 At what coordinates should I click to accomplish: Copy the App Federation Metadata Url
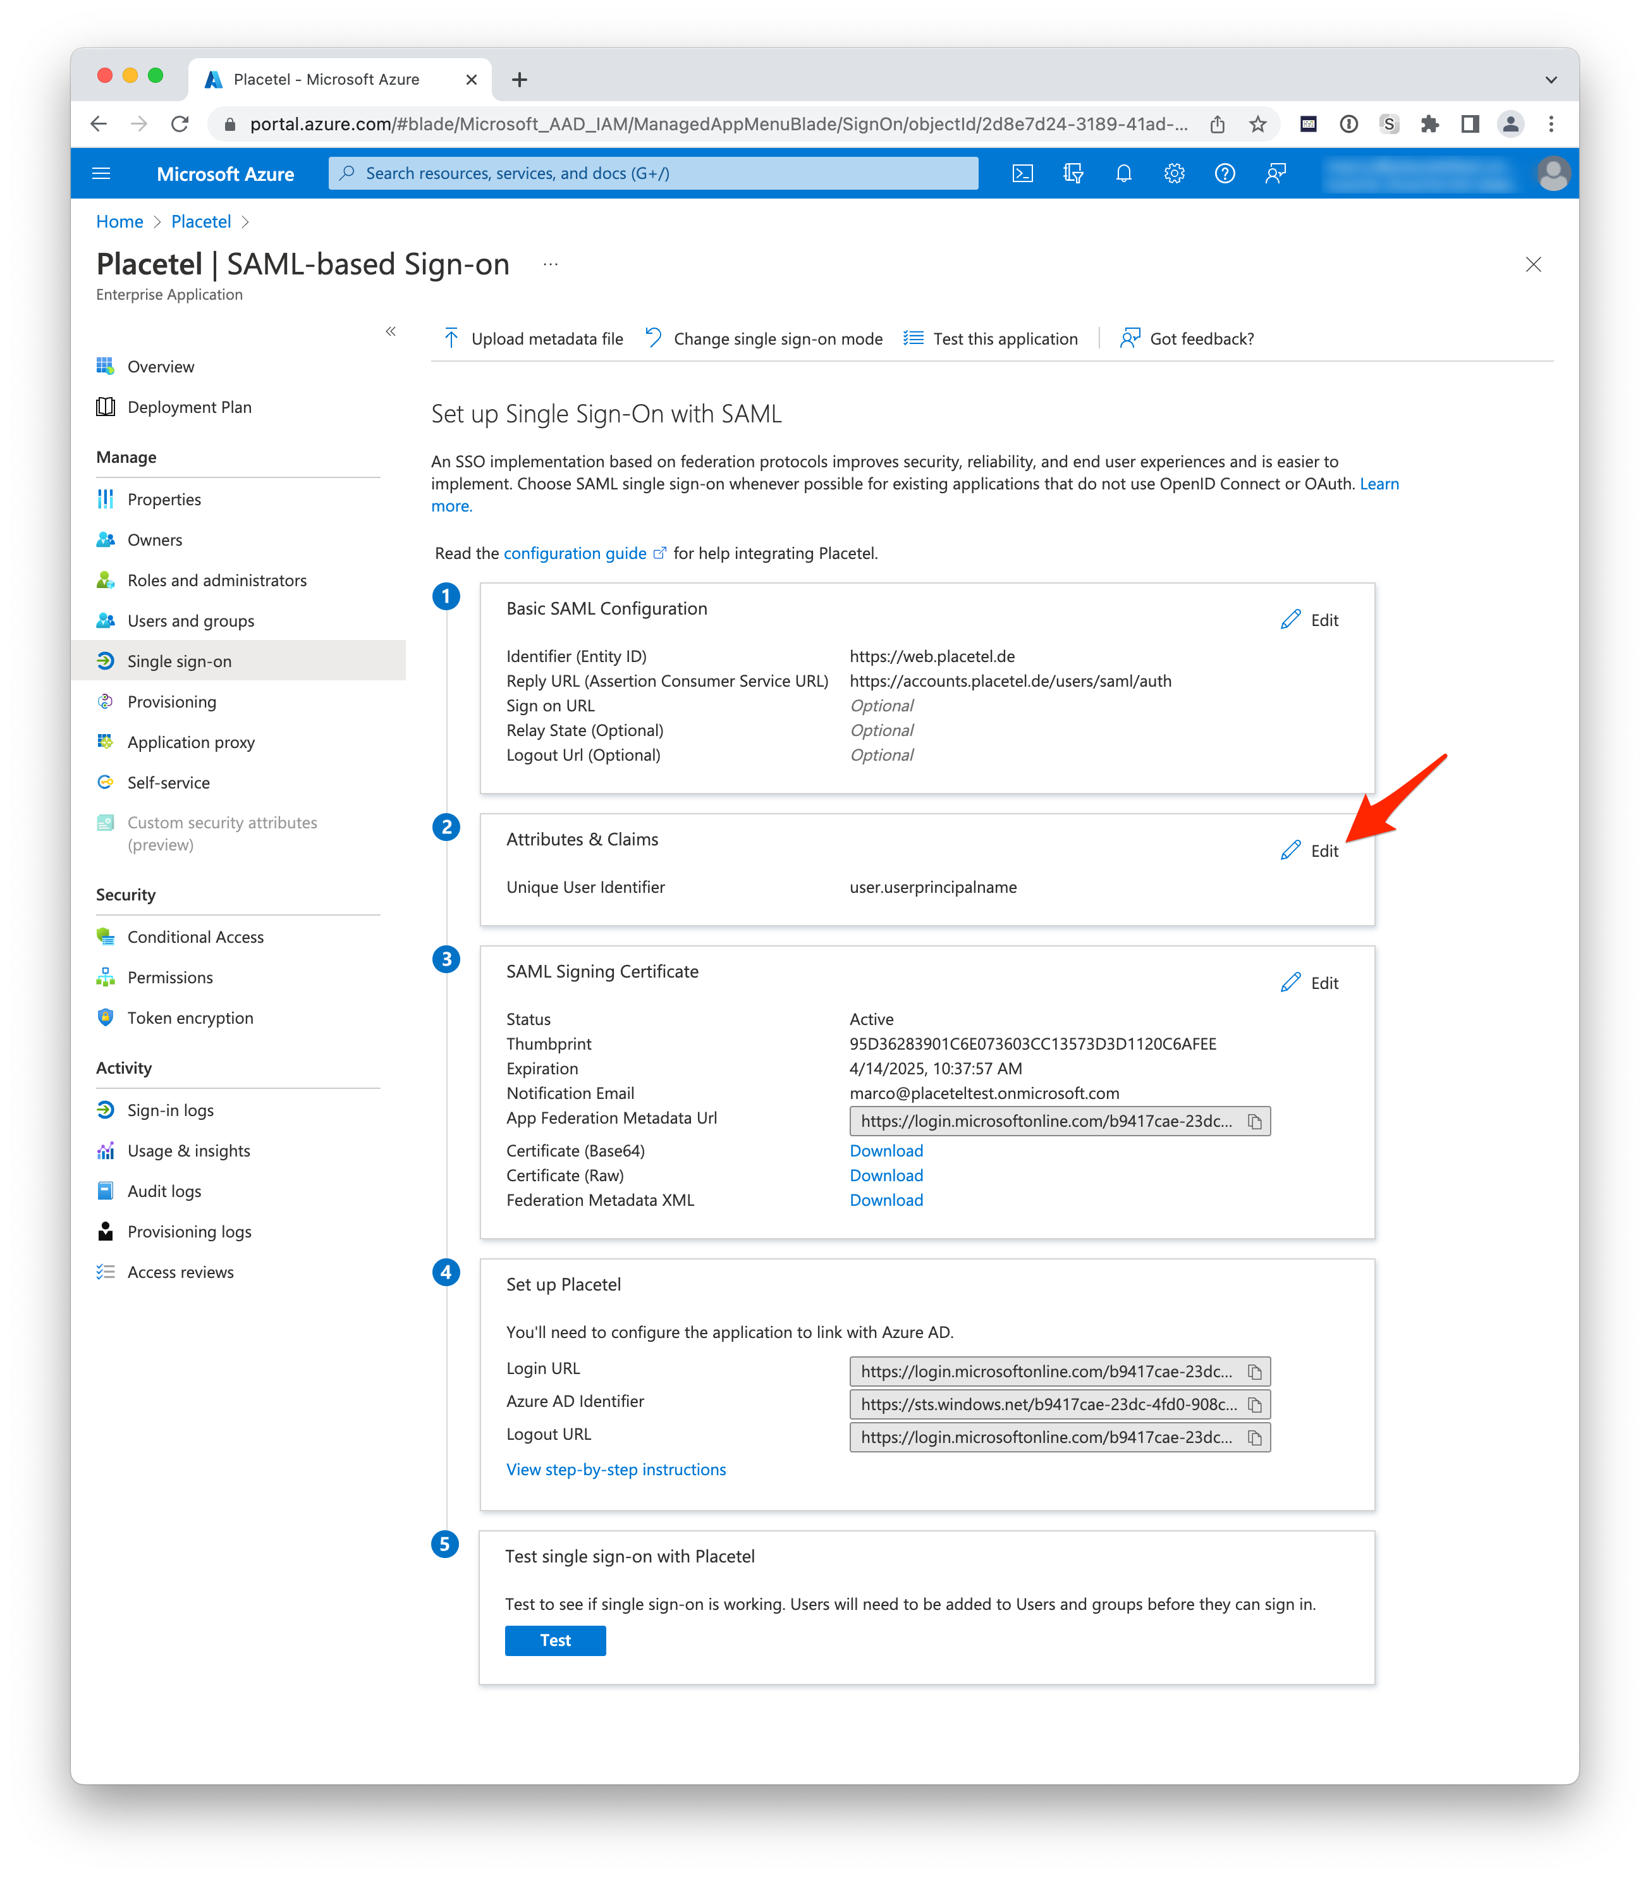coord(1255,1121)
